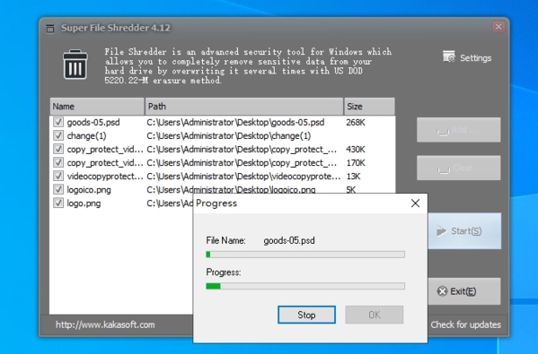Toggle the logoico.png checkbox
The width and height of the screenshot is (538, 354).
coord(58,189)
